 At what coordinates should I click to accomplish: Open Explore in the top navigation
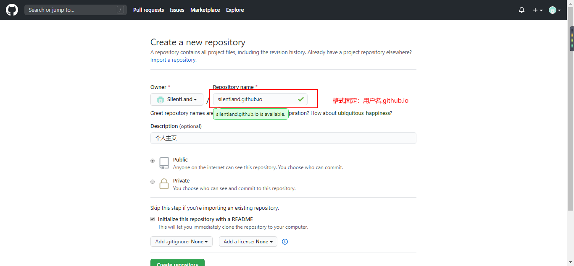click(x=235, y=10)
